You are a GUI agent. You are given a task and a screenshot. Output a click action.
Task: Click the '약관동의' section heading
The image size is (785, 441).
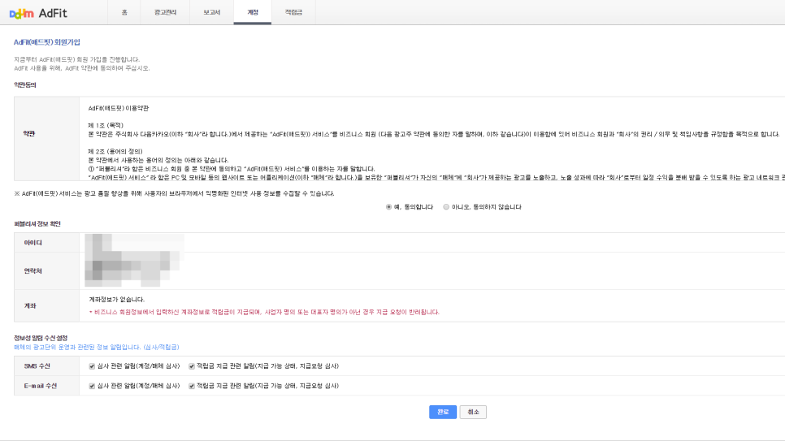coord(25,85)
